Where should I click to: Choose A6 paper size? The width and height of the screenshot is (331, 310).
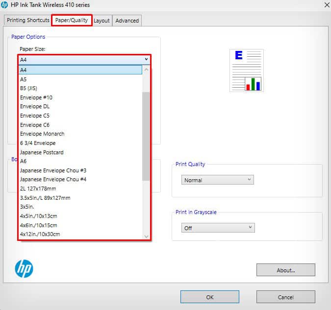(80, 161)
